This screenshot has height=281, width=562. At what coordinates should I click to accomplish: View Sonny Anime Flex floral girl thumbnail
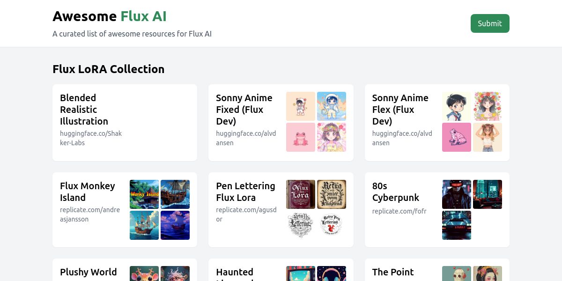pos(488,106)
